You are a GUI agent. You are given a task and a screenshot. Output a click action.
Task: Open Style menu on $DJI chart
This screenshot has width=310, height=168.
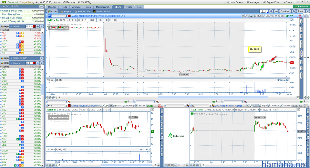click(263, 106)
